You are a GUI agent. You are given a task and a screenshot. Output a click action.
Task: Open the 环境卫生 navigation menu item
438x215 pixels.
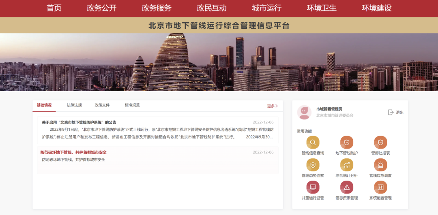coord(322,8)
